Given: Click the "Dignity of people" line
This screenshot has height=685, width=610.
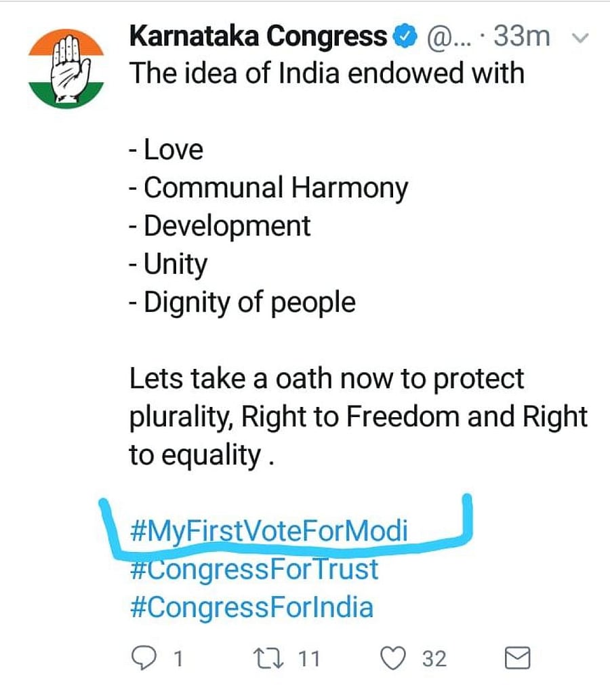Looking at the screenshot, I should (x=242, y=302).
